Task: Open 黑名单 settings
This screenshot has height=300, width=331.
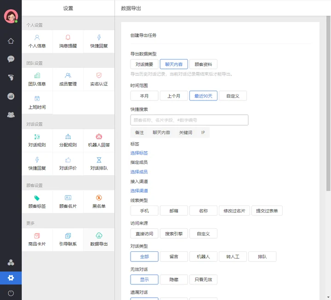Action: [99, 202]
